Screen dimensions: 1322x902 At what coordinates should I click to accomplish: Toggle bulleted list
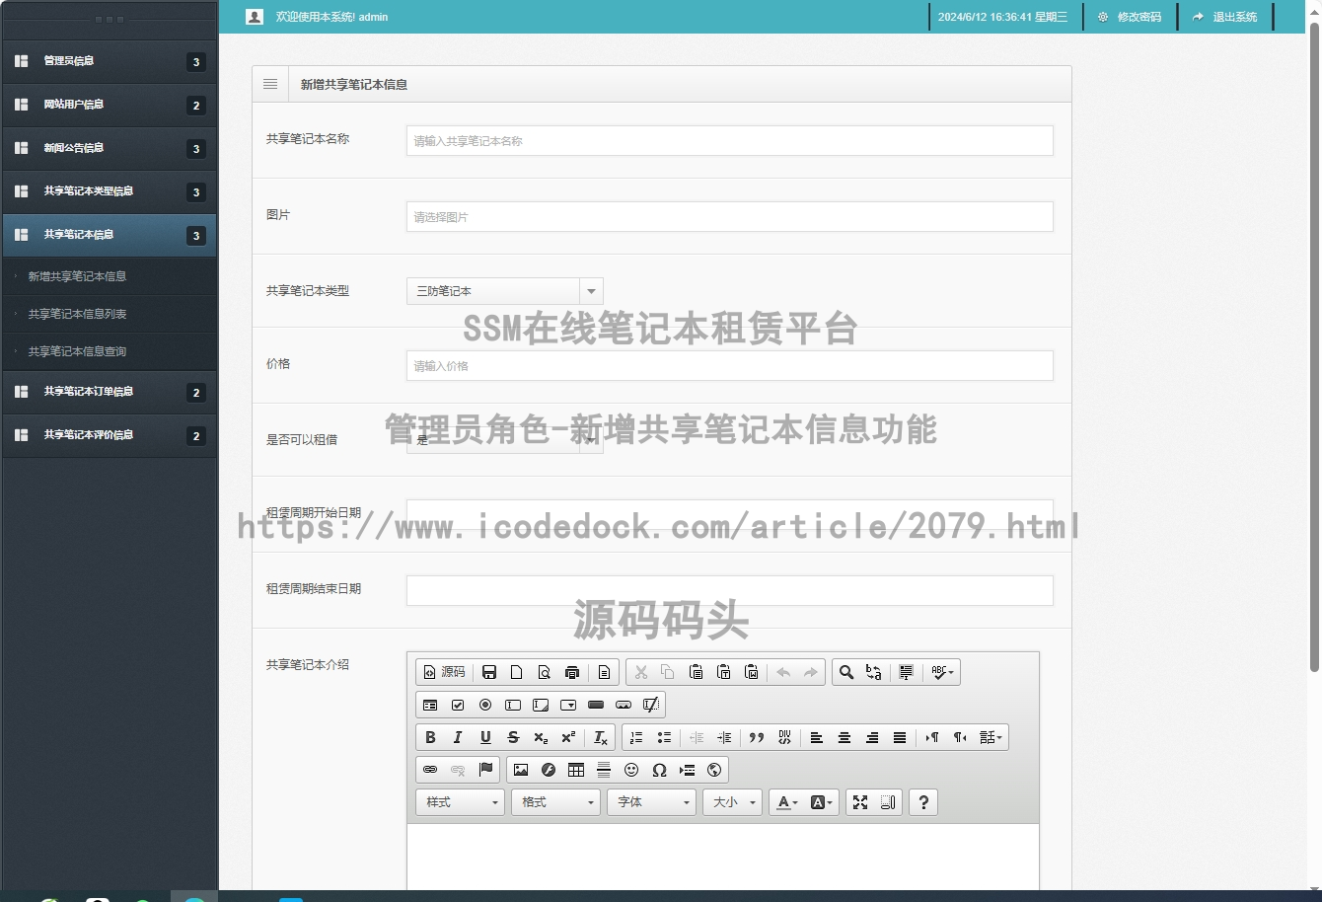pos(664,737)
